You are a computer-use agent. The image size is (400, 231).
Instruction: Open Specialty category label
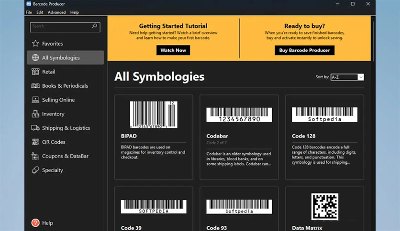click(53, 170)
